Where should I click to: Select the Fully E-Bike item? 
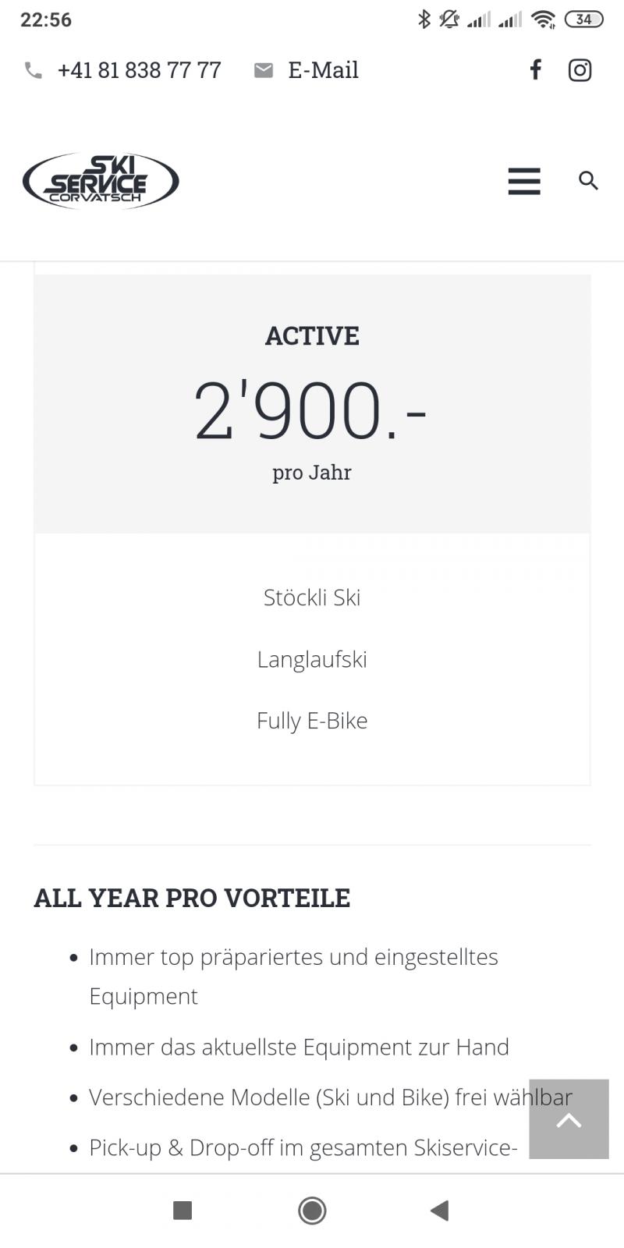[312, 720]
